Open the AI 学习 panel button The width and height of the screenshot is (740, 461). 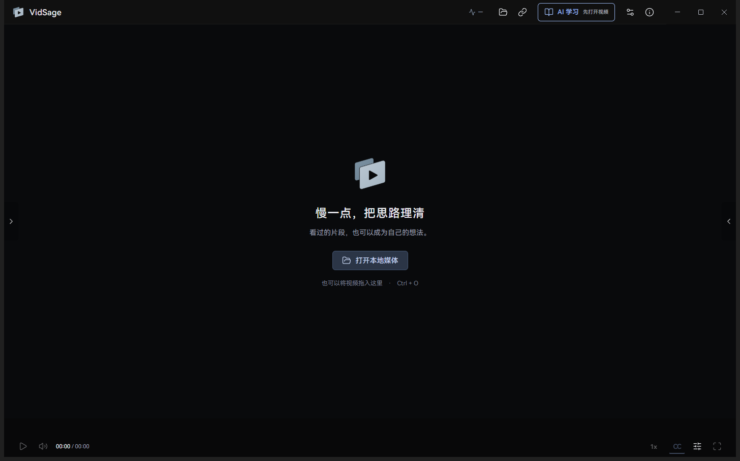pyautogui.click(x=576, y=12)
